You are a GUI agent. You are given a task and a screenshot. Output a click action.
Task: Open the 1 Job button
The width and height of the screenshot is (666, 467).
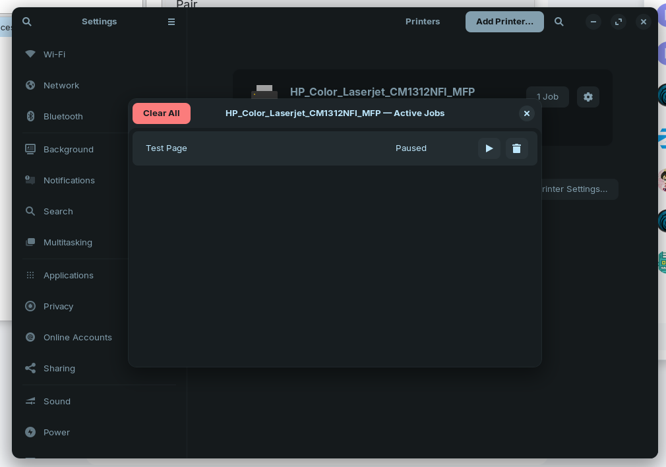547,97
